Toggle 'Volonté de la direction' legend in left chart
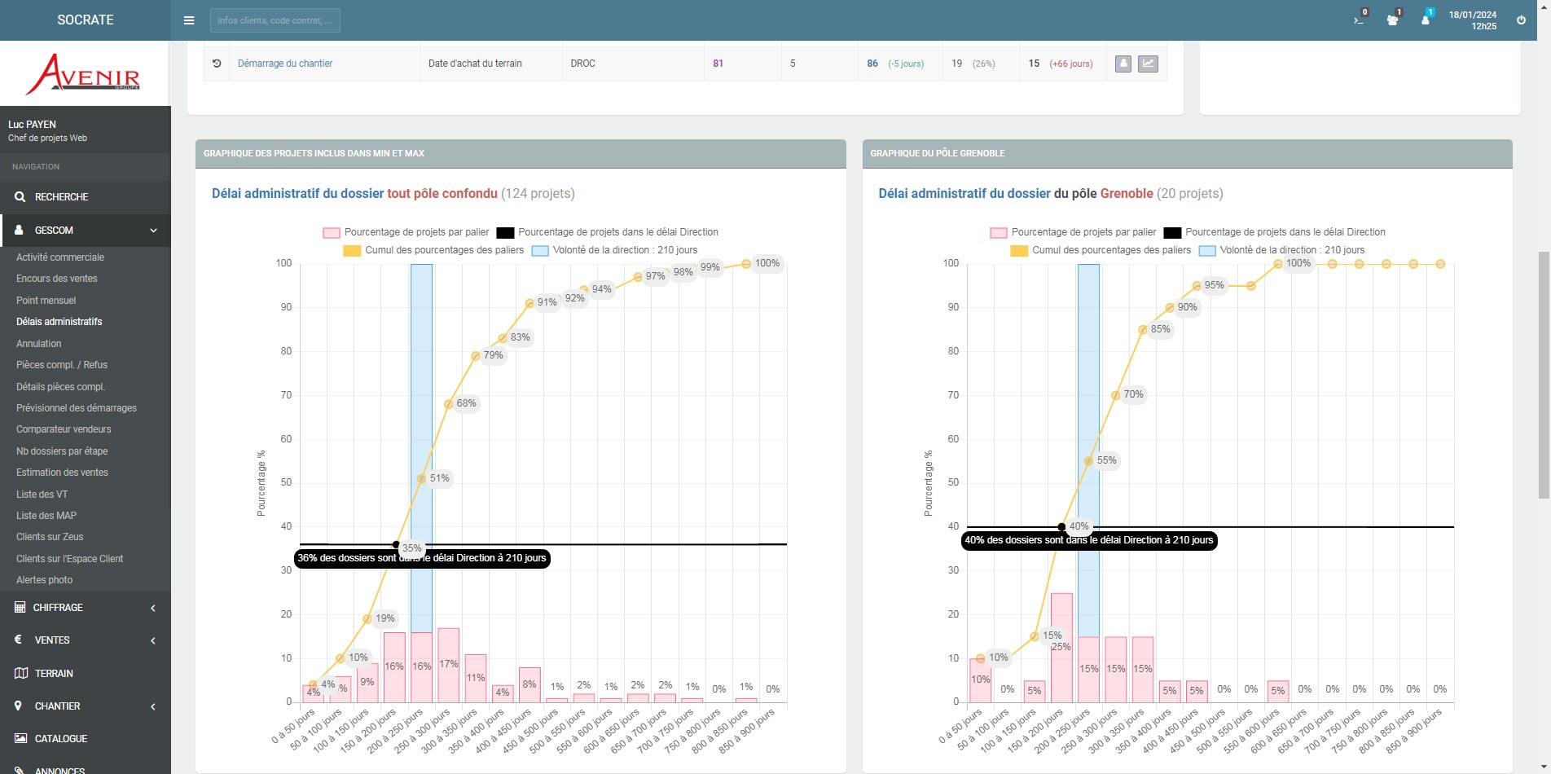This screenshot has height=774, width=1551. pos(615,250)
